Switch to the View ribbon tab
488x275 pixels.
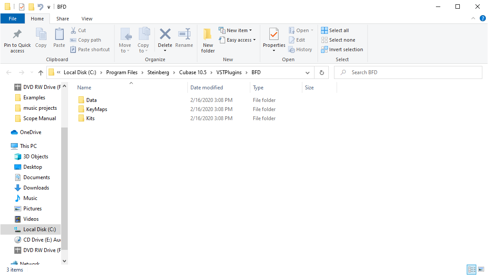tap(87, 19)
